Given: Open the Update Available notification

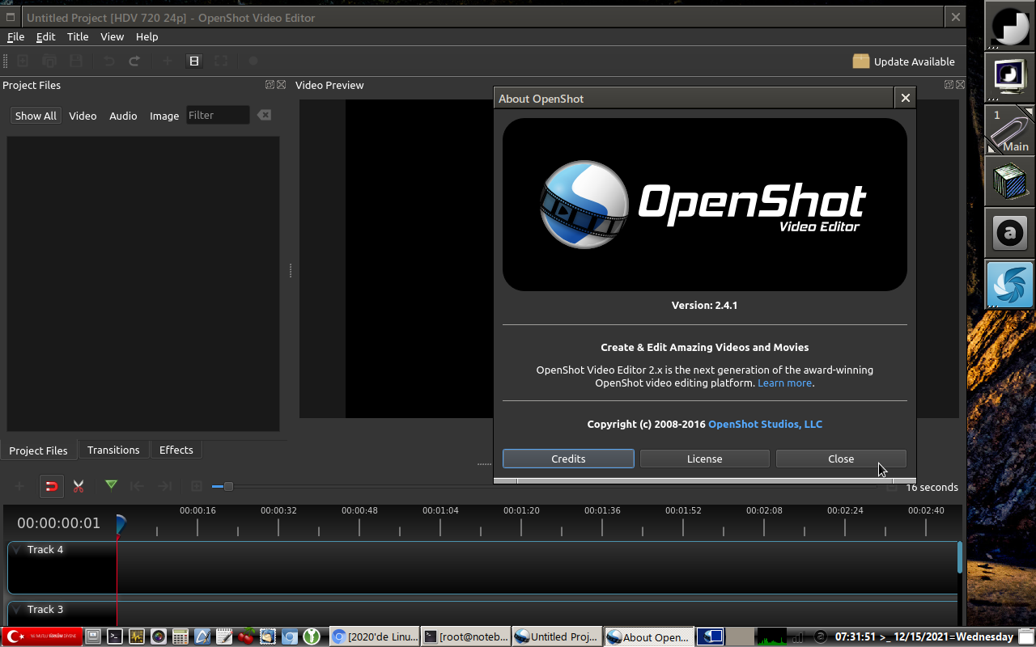Looking at the screenshot, I should (x=903, y=61).
